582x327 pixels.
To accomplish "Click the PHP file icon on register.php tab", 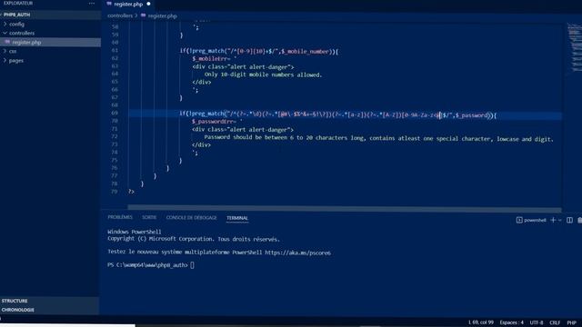I will [109, 4].
